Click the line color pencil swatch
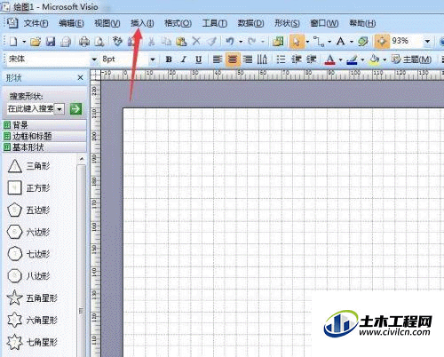 (352, 59)
